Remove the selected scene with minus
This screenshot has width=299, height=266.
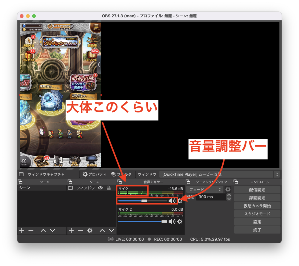click(31, 230)
